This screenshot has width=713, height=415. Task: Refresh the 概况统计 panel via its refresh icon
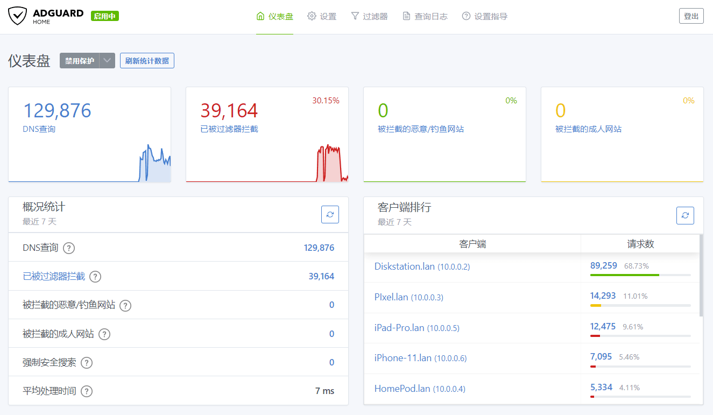(x=330, y=214)
